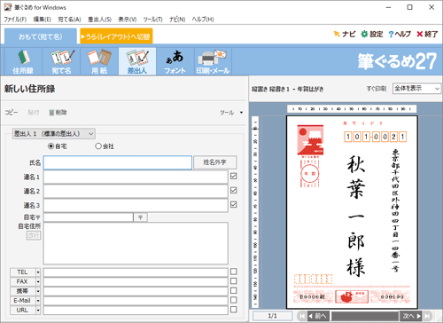
Task: Click the 氏名 name input field
Action: point(118,162)
